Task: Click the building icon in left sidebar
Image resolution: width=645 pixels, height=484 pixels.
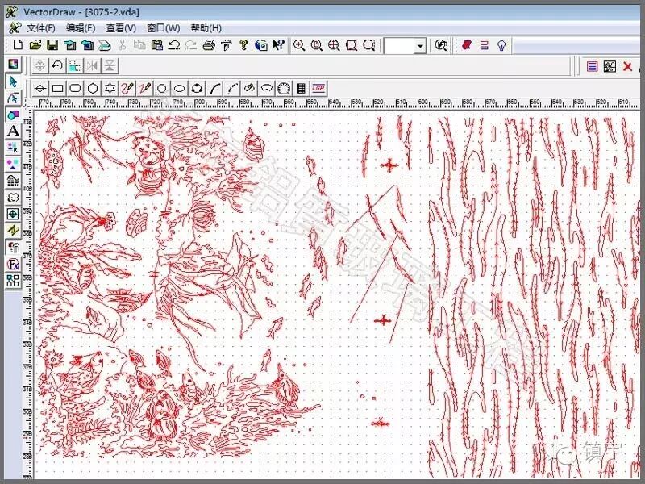Action: (13, 181)
